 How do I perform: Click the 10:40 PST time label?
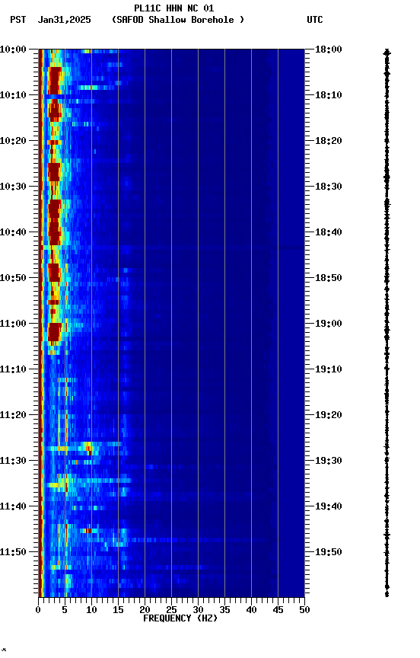[x=13, y=232]
